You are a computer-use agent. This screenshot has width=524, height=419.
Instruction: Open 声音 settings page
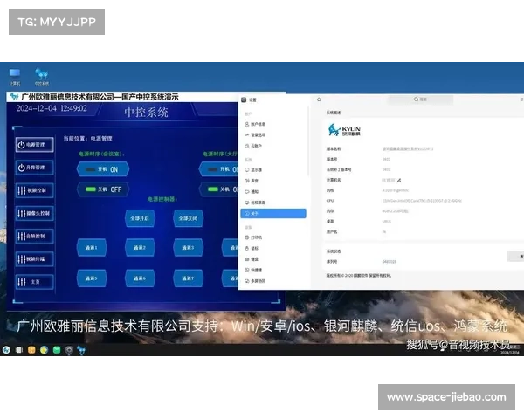click(273, 181)
